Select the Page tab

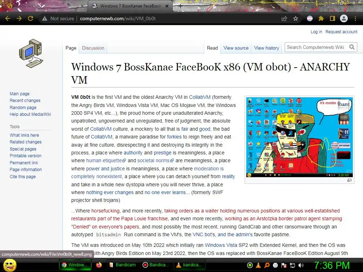tap(71, 48)
